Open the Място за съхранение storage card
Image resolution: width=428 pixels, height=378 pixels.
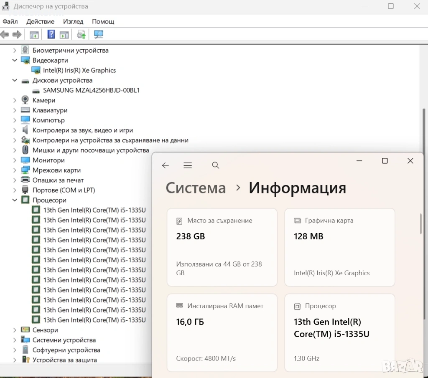click(x=222, y=247)
